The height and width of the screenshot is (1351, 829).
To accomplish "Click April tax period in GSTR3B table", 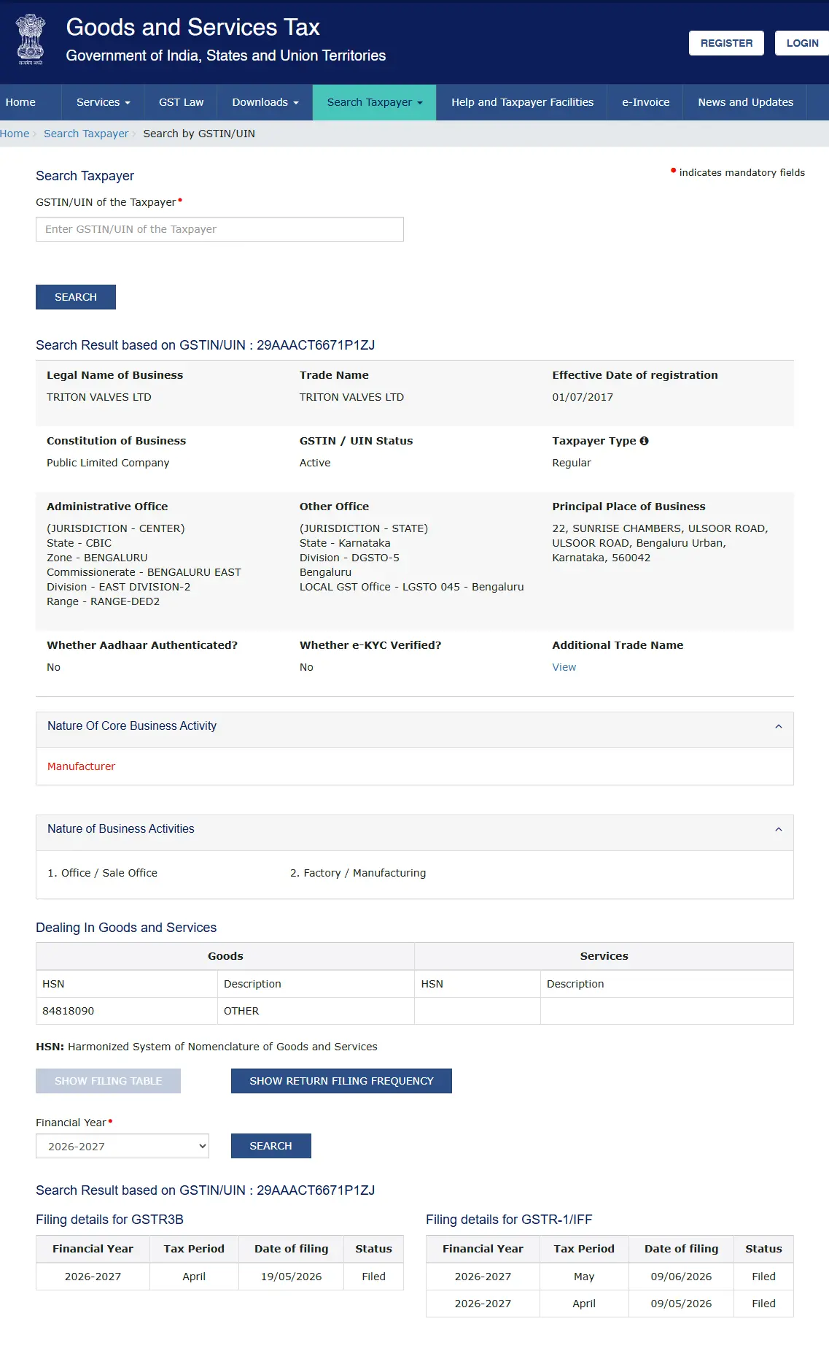I will pos(194,1277).
